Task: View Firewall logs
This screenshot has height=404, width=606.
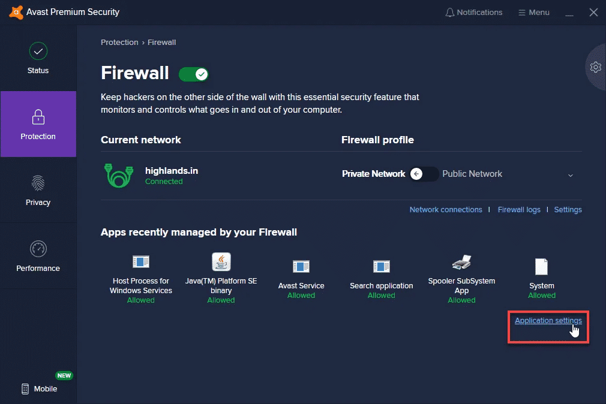Action: point(519,209)
